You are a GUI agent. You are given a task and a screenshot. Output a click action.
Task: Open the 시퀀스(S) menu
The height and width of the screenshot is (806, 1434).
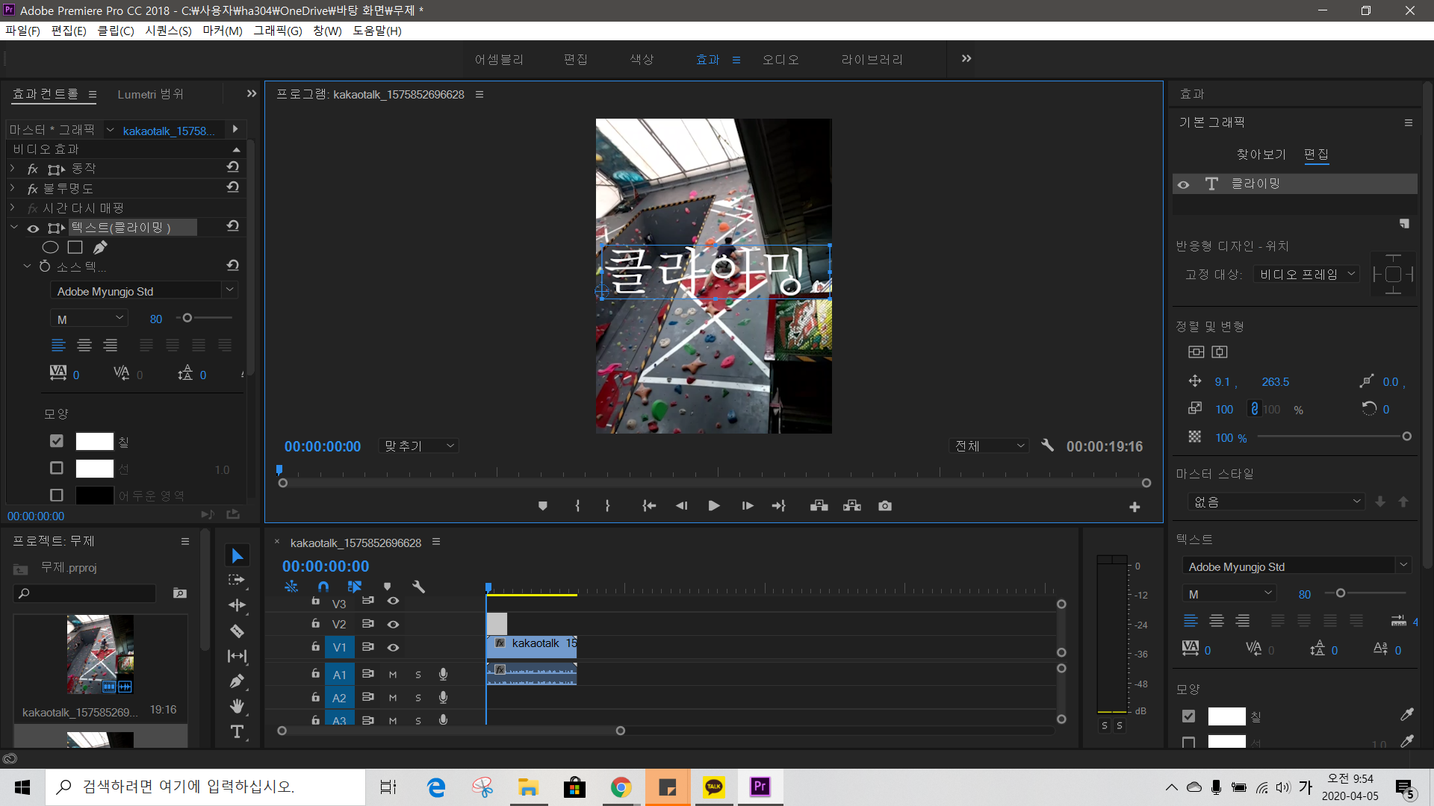168,31
